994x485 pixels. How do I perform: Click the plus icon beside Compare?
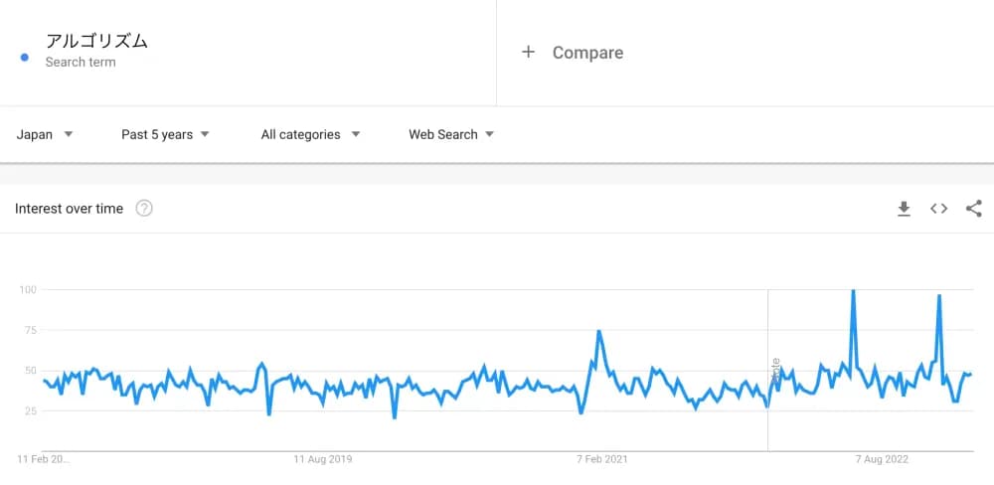pos(528,52)
